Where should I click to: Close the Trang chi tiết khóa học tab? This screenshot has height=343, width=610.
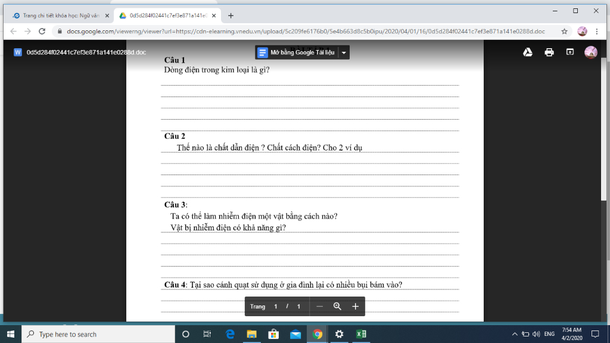[107, 15]
